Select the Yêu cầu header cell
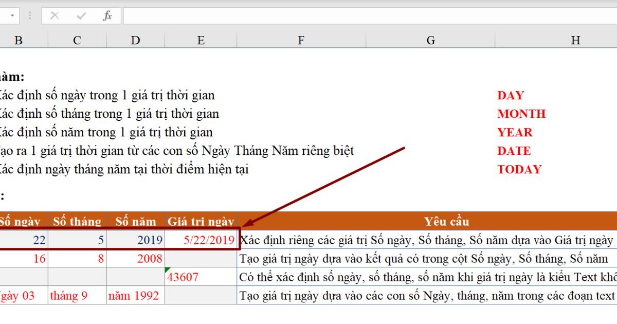This screenshot has width=617, height=324. [x=447, y=221]
